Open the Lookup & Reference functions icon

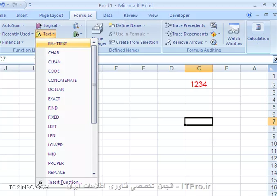(x=78, y=25)
